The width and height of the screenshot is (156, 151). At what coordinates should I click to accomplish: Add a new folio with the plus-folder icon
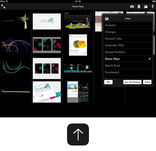107,19
